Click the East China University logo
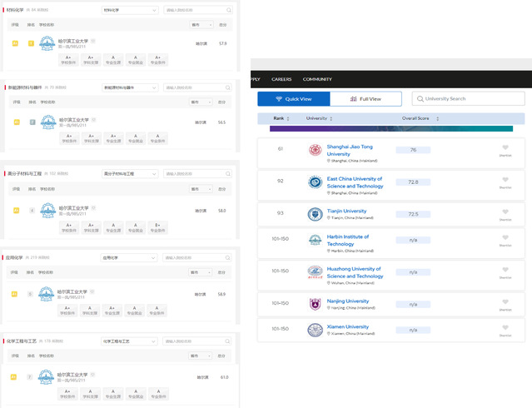The image size is (532, 408). click(315, 182)
